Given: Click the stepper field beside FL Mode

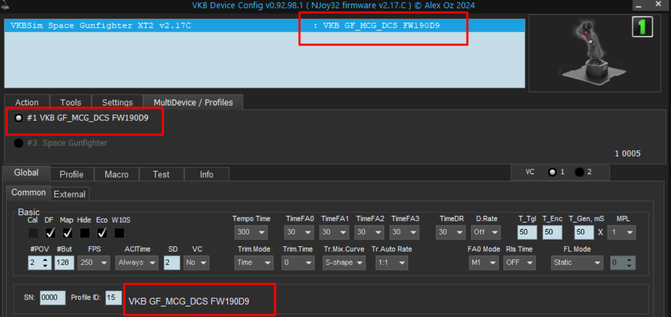Looking at the screenshot, I should coord(622,262).
